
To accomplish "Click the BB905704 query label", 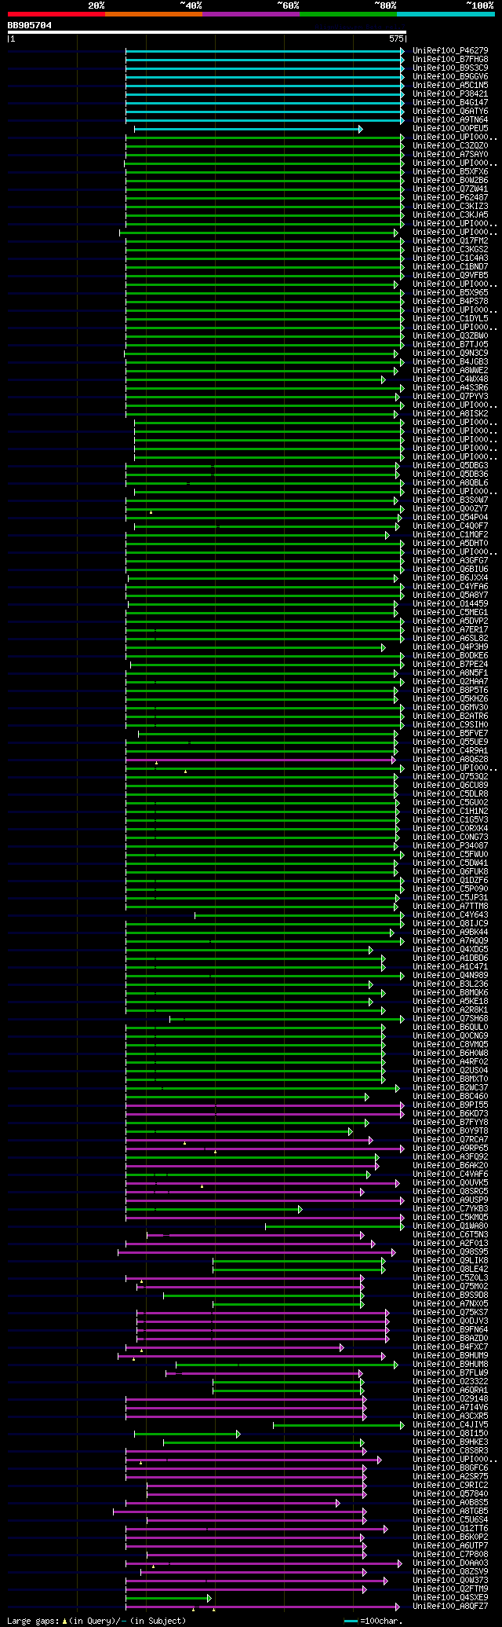I will pos(30,25).
